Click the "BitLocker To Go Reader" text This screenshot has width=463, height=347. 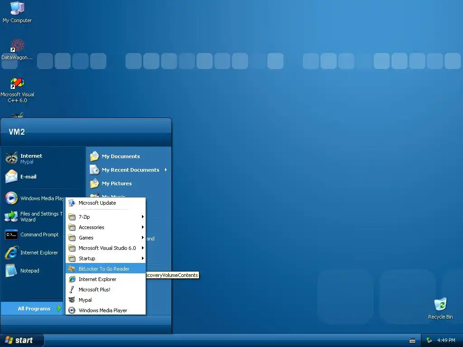tap(104, 269)
